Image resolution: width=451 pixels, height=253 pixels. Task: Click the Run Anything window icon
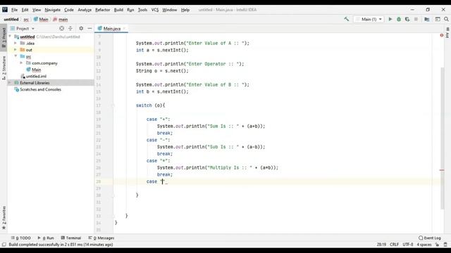(x=438, y=19)
